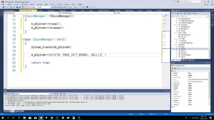Click the yellow-highlighted preview icon in Solution Explorer
The width and height of the screenshot is (214, 120).
coord(198,13)
